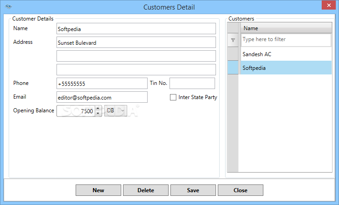Click the Email field editor@softpedia.com

pos(102,97)
